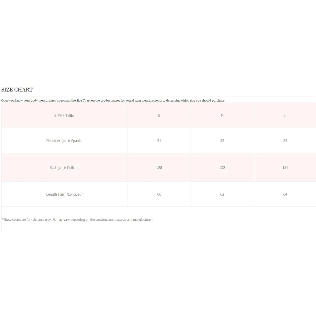316x316 pixels.
Task: Select the SIZE / Taille header cell
Action: pos(64,116)
